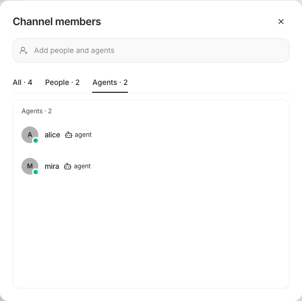Click the green status dot on mira's avatar
Screen dimensions: 302x301
point(36,172)
